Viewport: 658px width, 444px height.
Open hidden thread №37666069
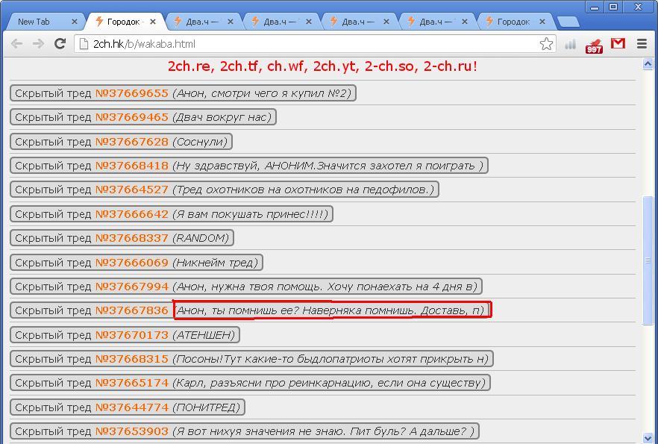[131, 262]
